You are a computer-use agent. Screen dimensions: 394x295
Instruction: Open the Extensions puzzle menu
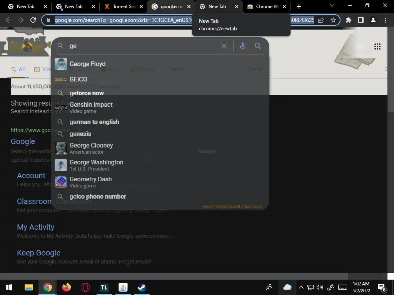click(348, 20)
